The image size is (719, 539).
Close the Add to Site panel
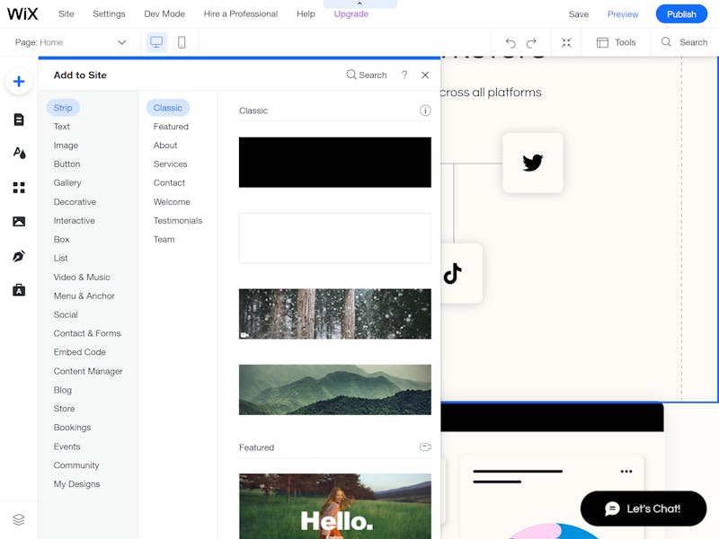pyautogui.click(x=425, y=75)
